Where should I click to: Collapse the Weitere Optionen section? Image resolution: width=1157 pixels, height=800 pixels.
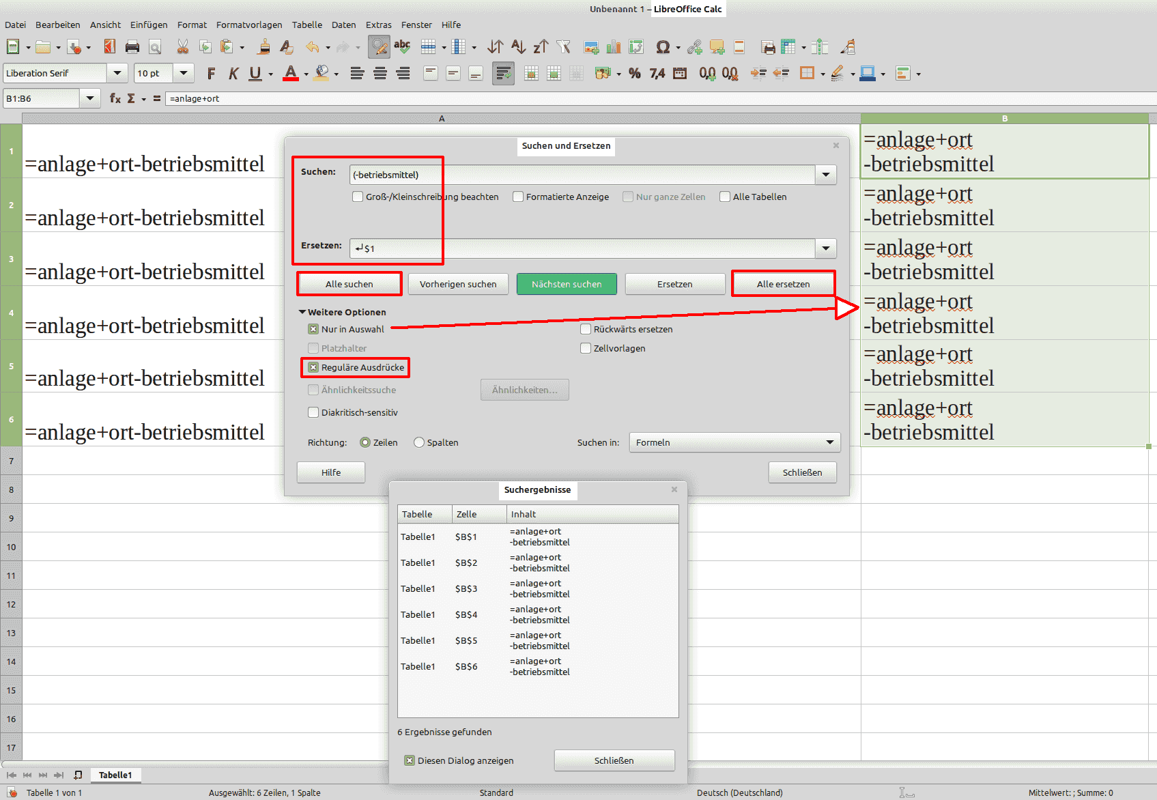pos(302,312)
